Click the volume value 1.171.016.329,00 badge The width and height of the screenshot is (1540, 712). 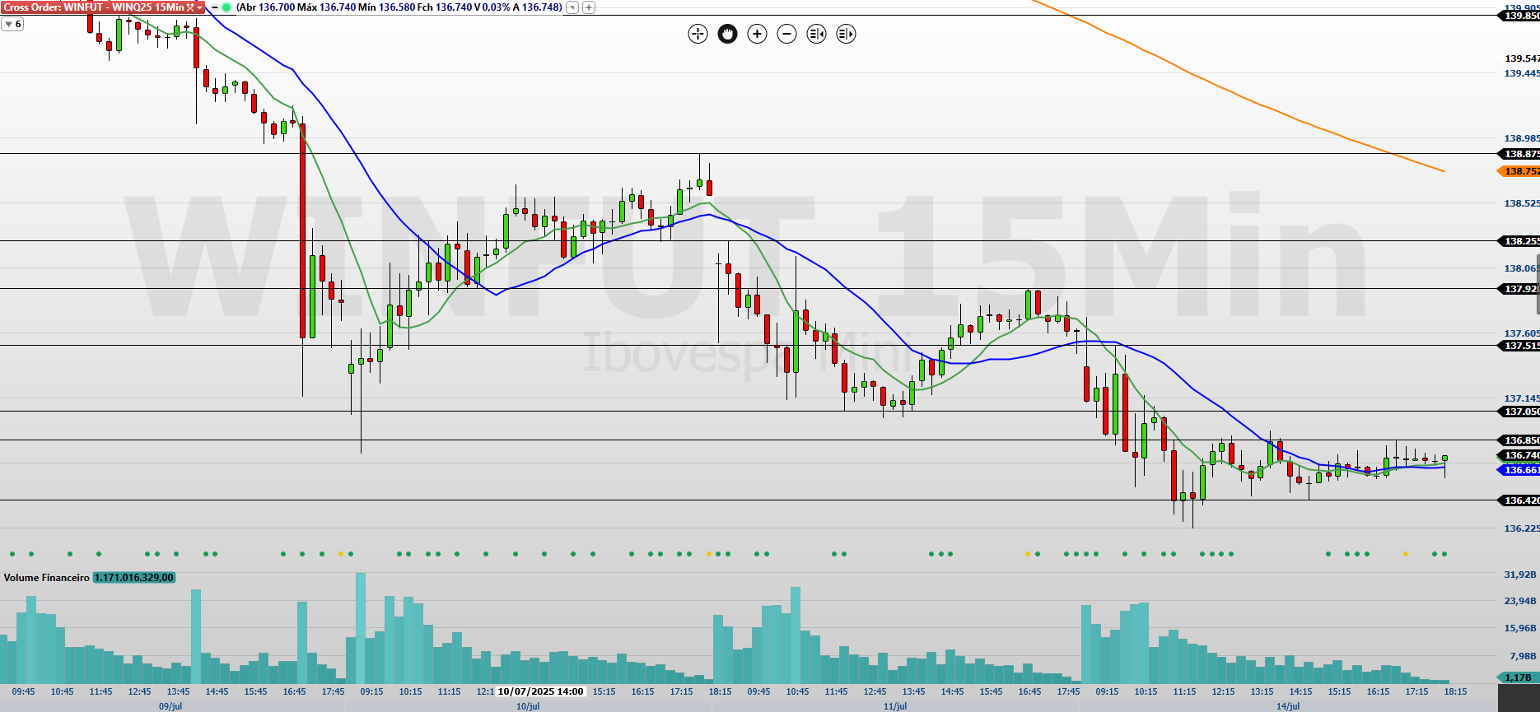(133, 578)
